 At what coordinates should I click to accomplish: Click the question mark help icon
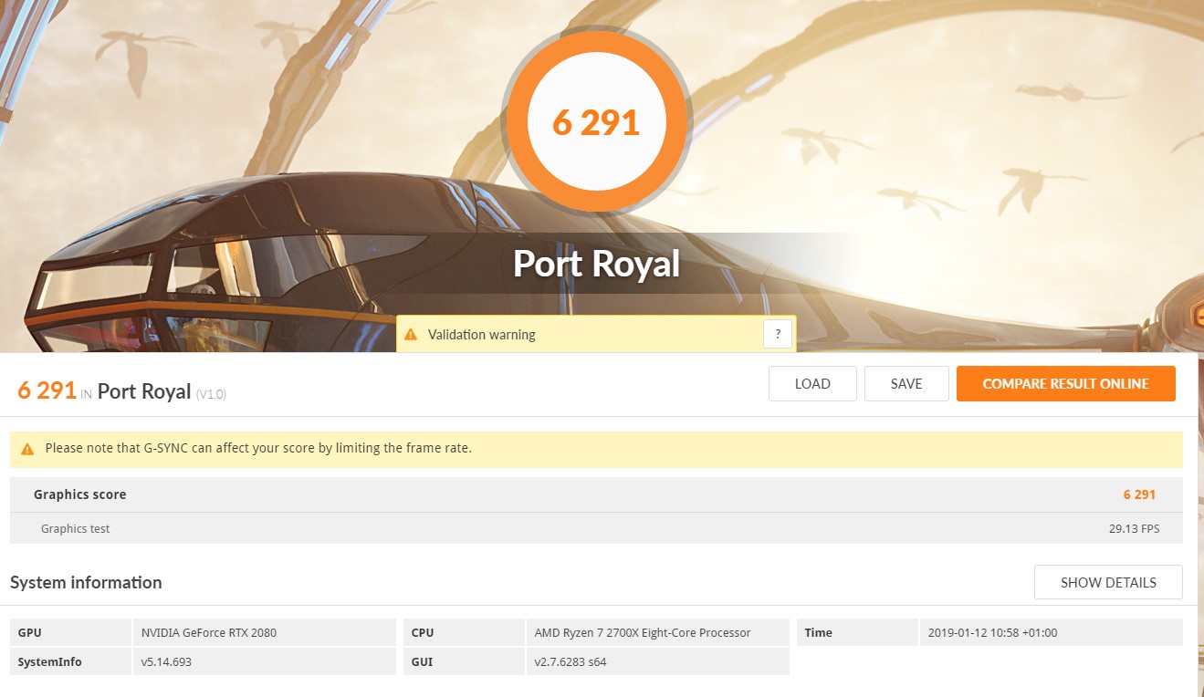tap(777, 333)
